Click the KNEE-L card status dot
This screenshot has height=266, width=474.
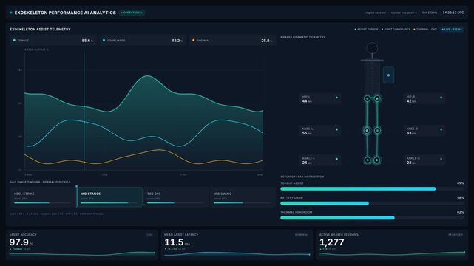336,129
